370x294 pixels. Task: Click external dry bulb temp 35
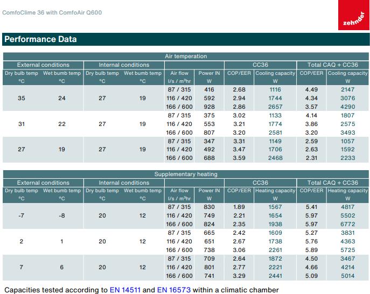(22, 98)
